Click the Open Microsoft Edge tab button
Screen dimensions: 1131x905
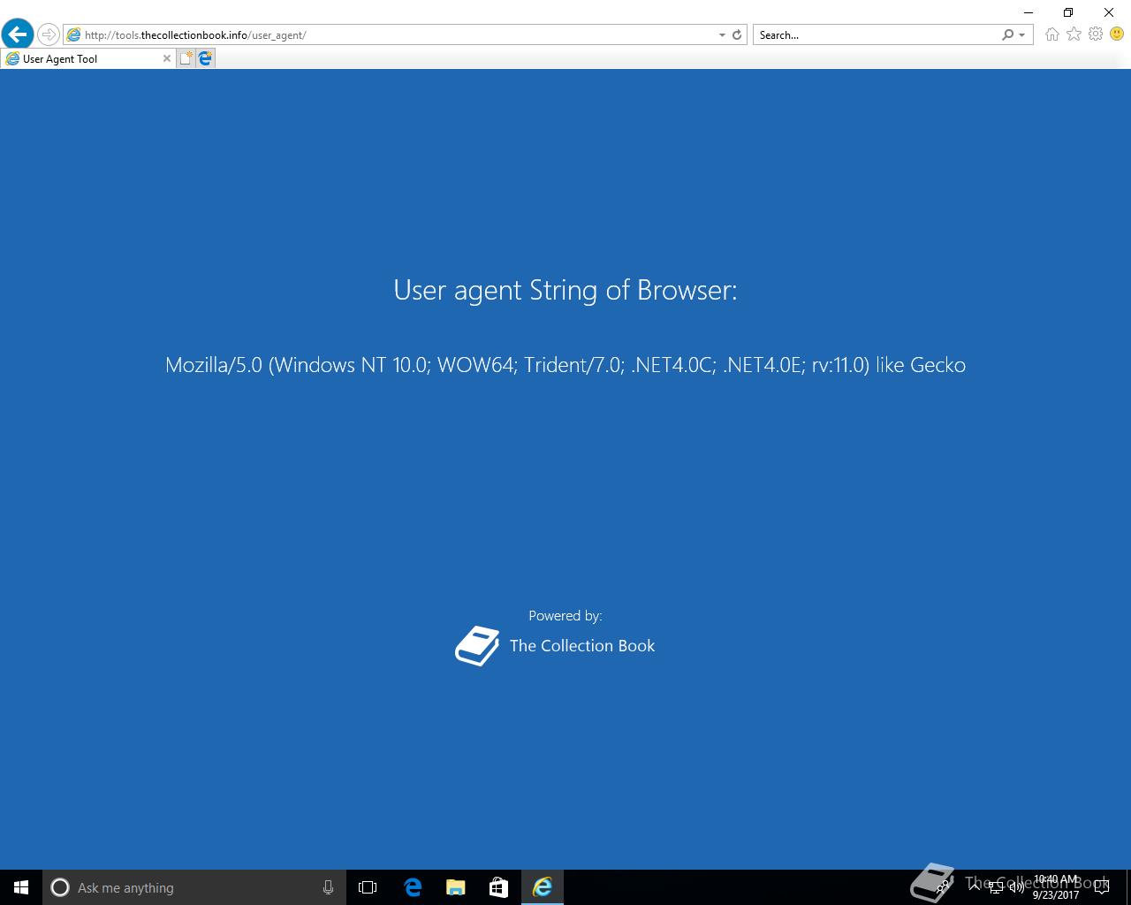tap(205, 58)
